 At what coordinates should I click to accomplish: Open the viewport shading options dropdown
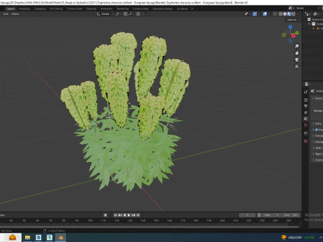[x=297, y=14]
